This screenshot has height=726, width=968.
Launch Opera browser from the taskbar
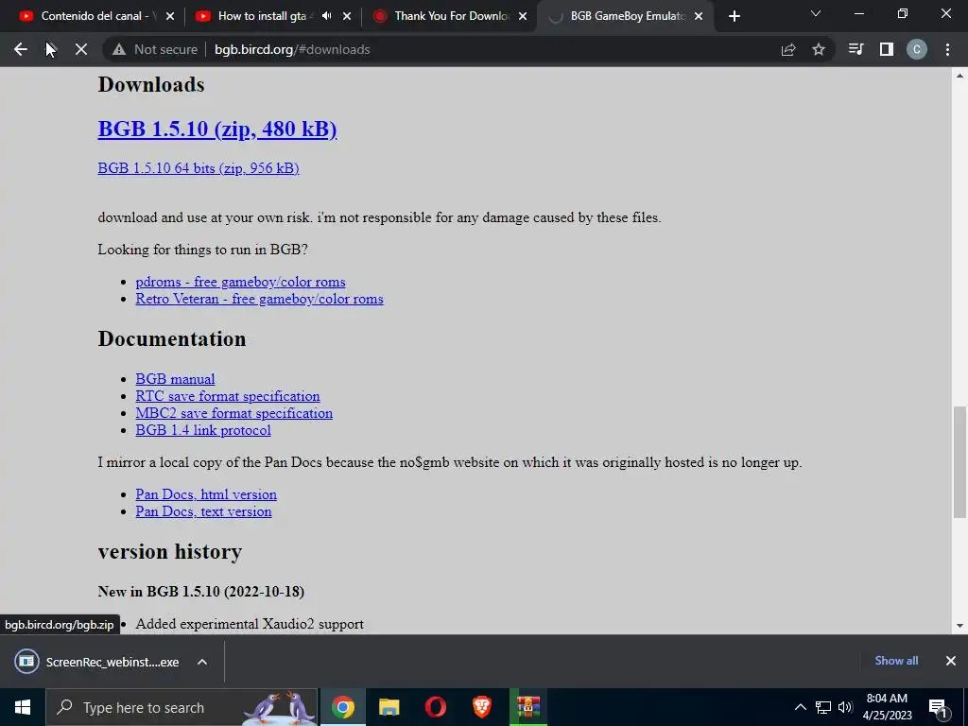pos(435,707)
